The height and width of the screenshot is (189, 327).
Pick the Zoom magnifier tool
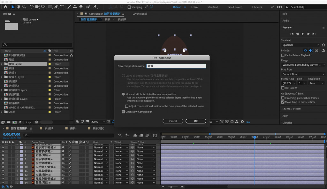click(x=24, y=7)
